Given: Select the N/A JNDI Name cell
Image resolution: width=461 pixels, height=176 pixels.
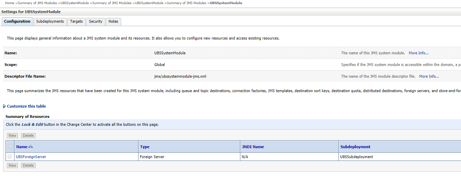Looking at the screenshot, I should [289, 157].
